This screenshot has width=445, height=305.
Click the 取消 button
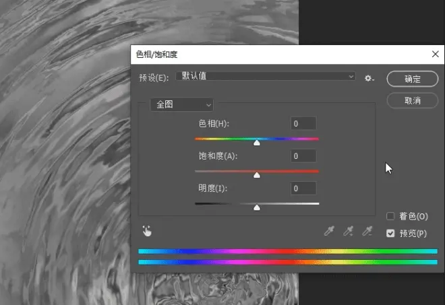413,100
